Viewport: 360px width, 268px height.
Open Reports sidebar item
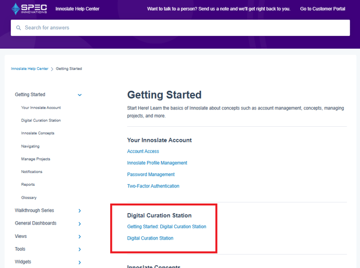(28, 184)
